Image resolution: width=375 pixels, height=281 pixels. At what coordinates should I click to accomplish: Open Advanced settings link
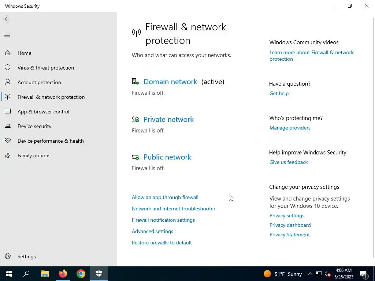point(152,231)
